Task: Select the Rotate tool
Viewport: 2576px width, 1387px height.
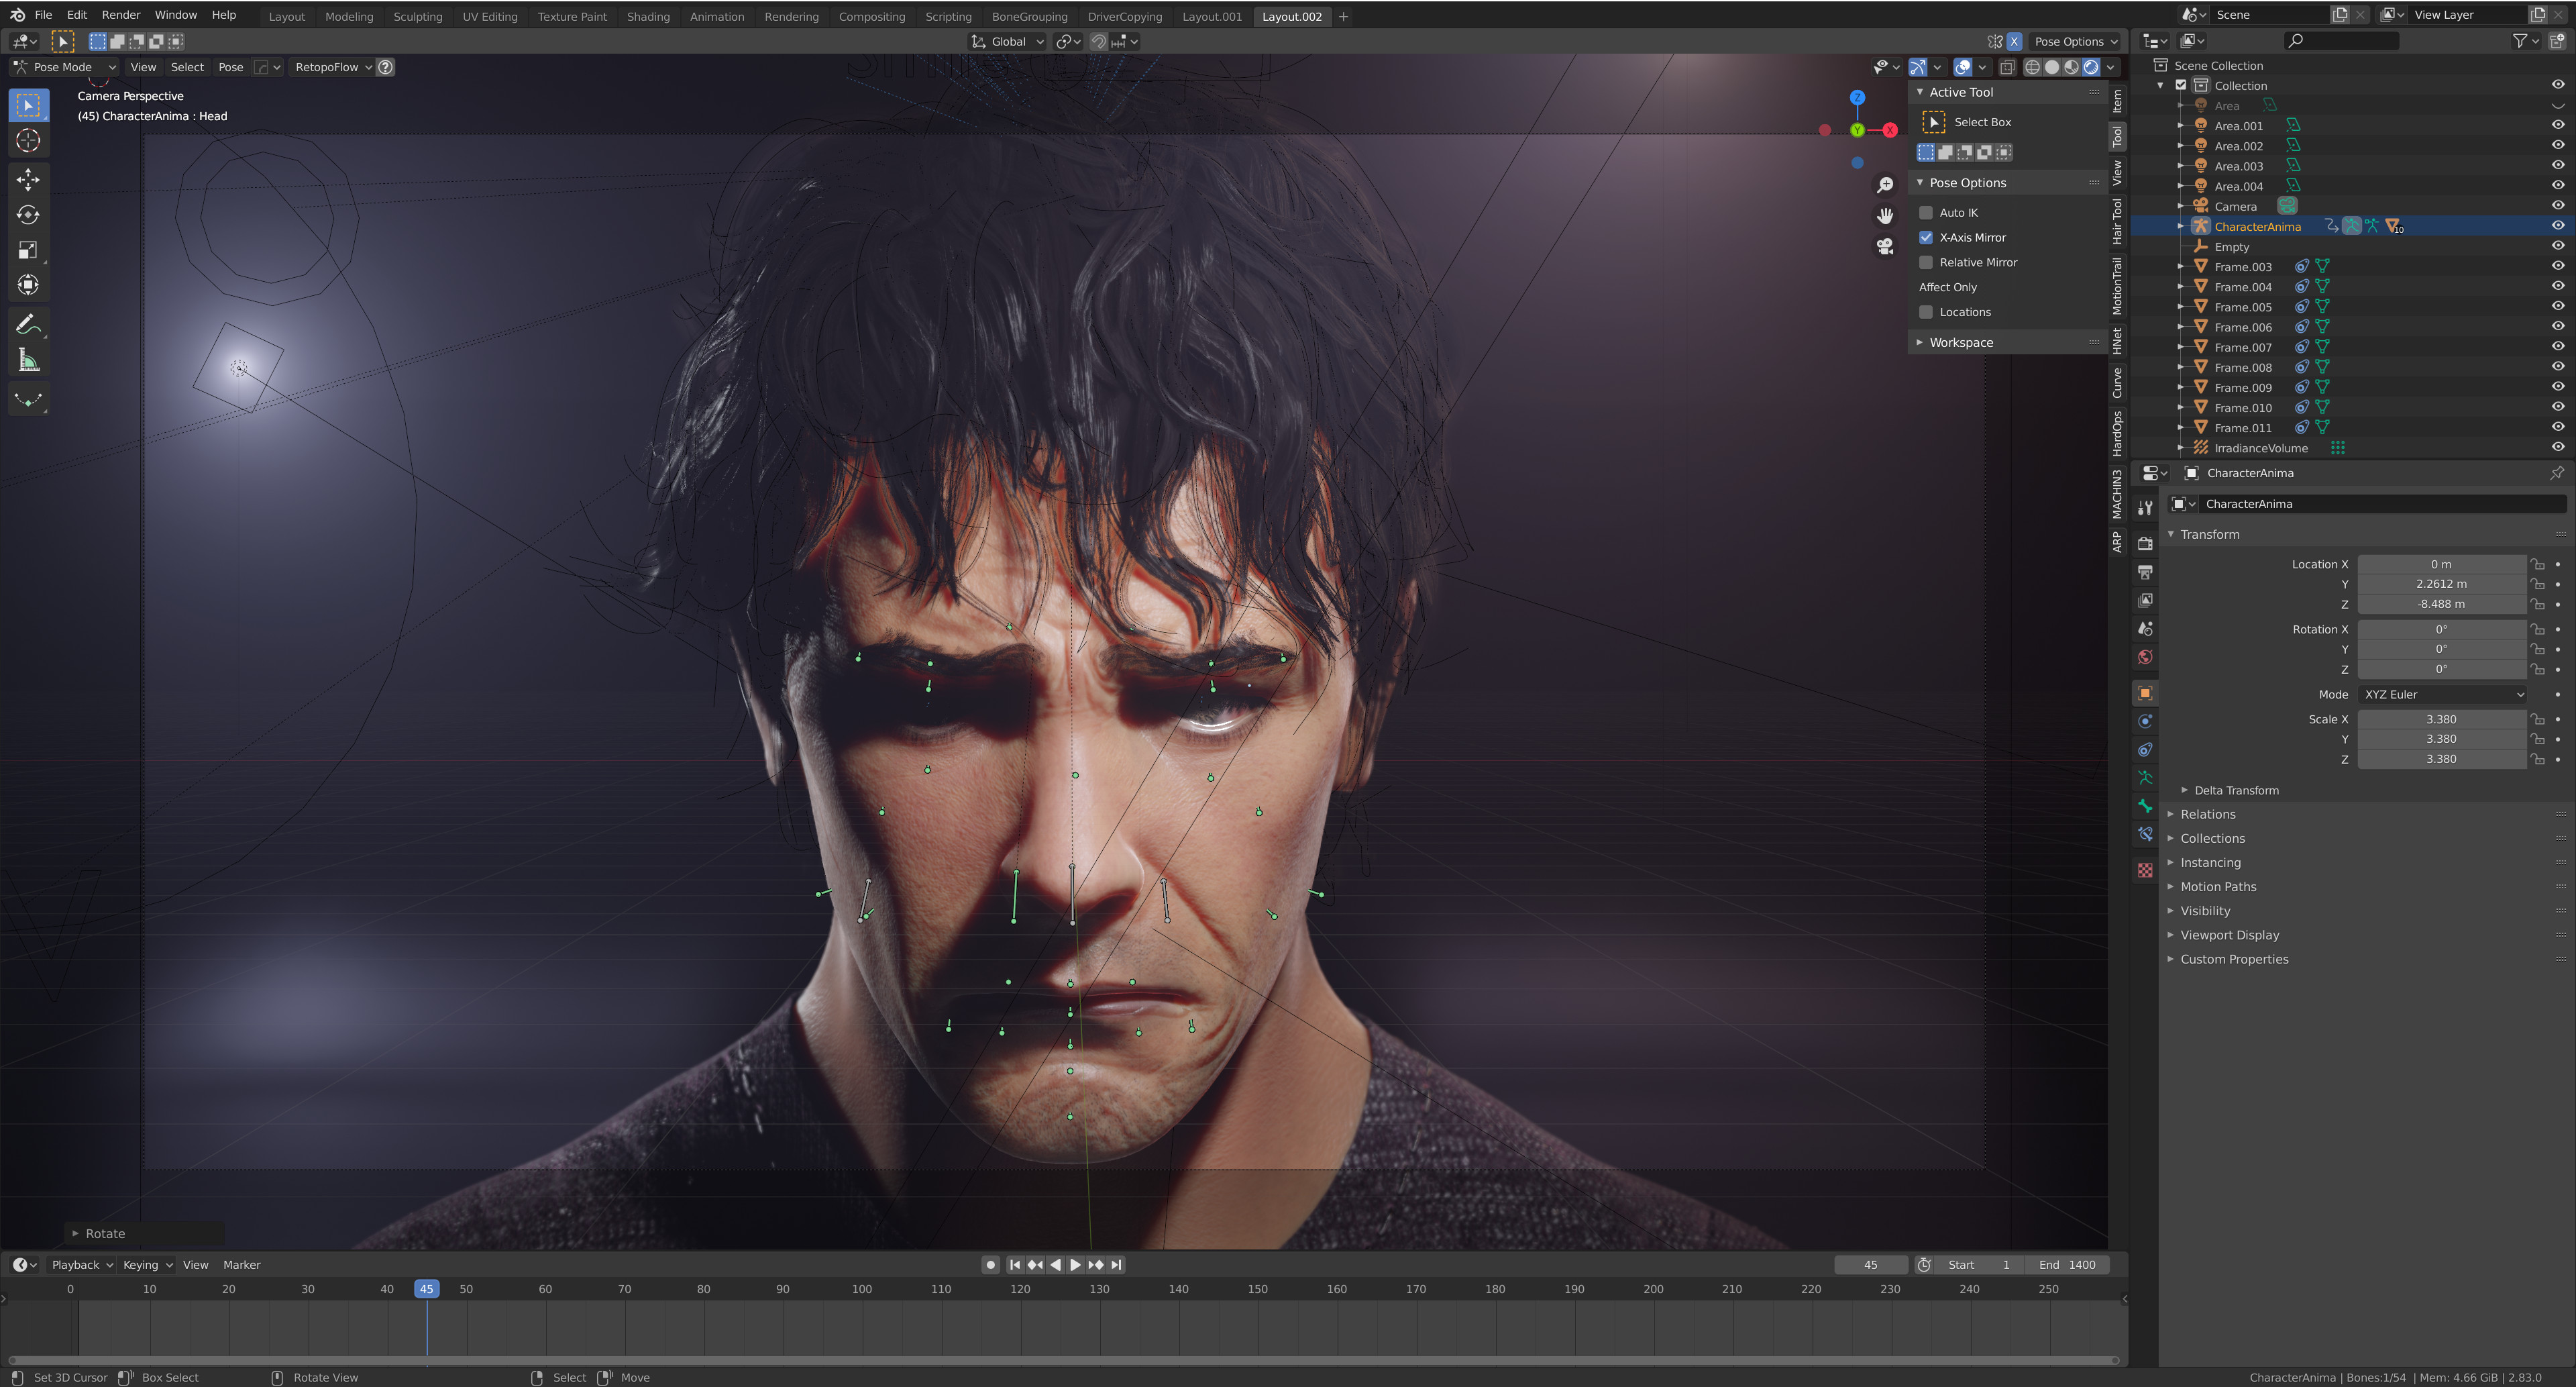Action: tap(28, 214)
